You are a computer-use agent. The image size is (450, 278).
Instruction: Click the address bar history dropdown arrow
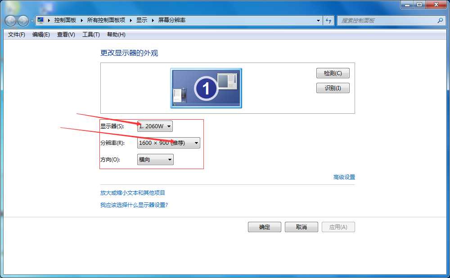318,20
